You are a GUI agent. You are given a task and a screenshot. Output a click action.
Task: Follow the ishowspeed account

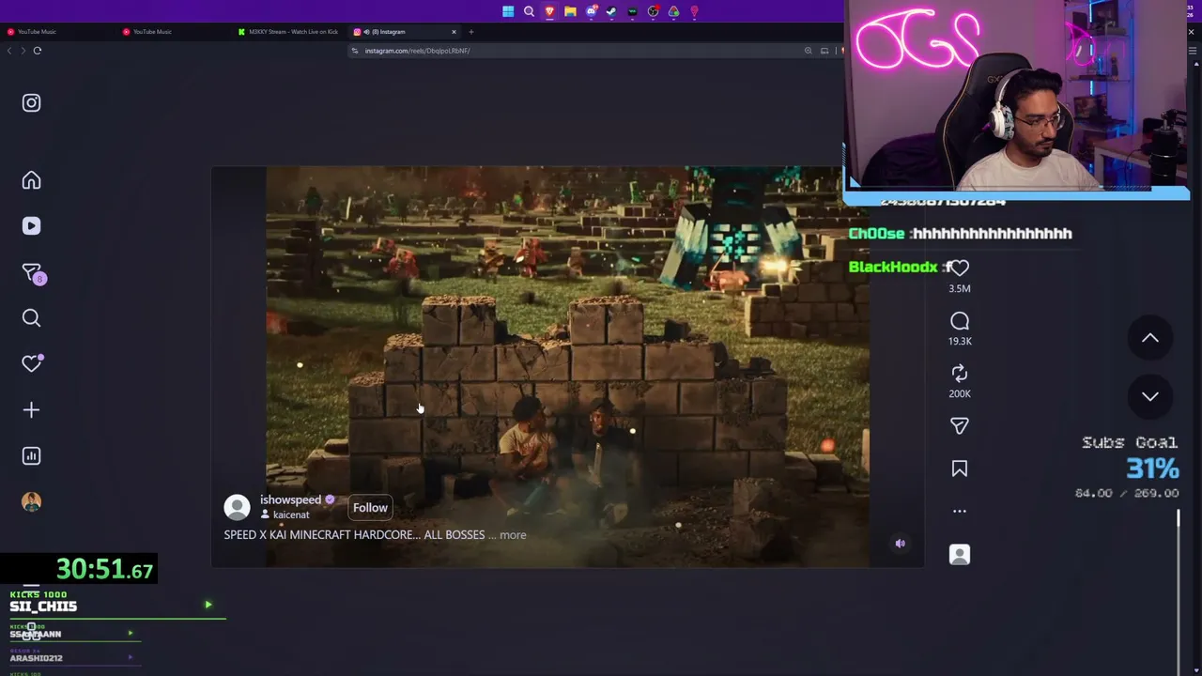370,508
